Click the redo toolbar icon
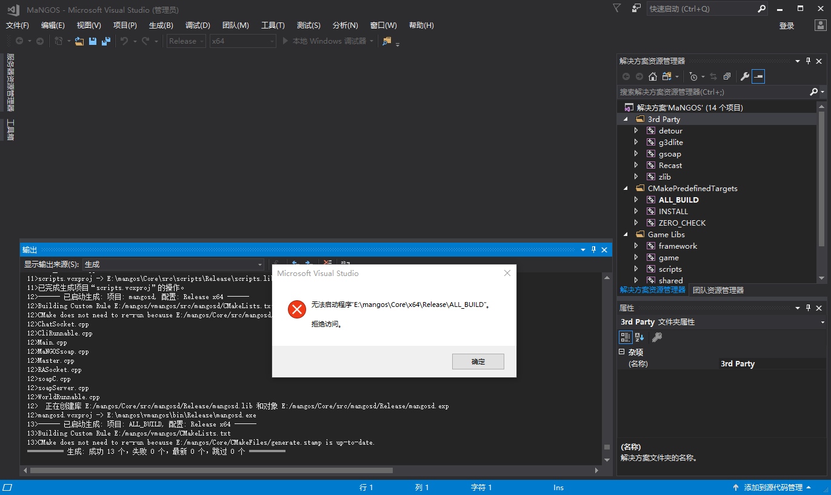 pyautogui.click(x=145, y=41)
